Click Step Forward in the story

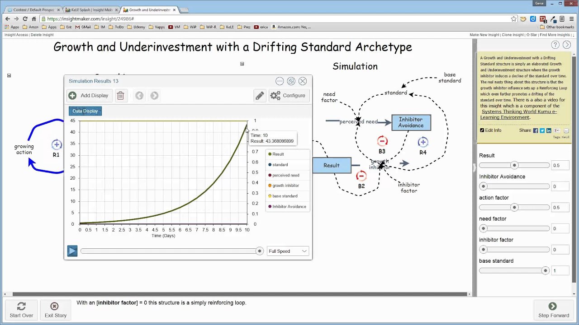point(554,311)
